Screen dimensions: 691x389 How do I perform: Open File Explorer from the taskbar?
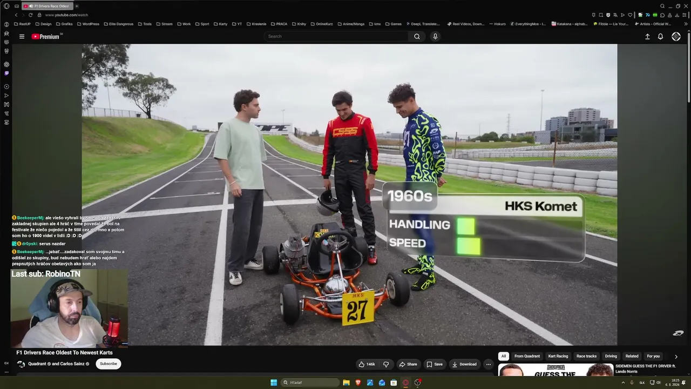(x=346, y=383)
